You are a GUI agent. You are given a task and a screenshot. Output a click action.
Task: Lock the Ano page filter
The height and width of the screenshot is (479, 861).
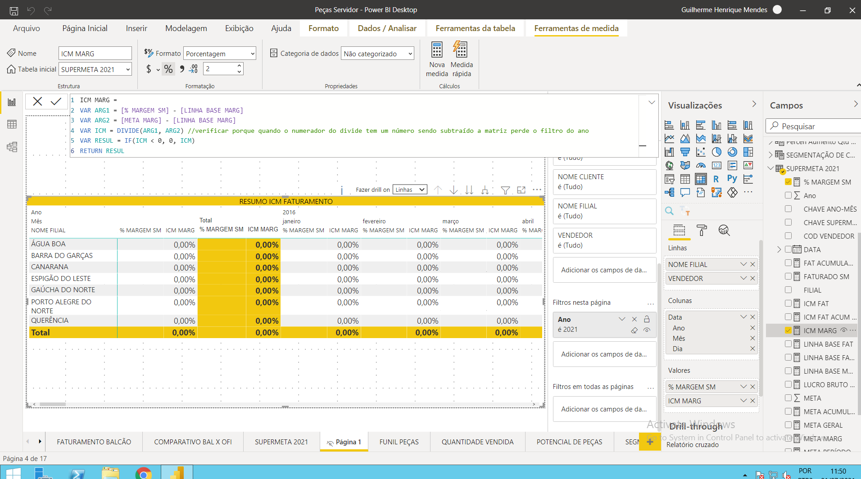(x=647, y=319)
